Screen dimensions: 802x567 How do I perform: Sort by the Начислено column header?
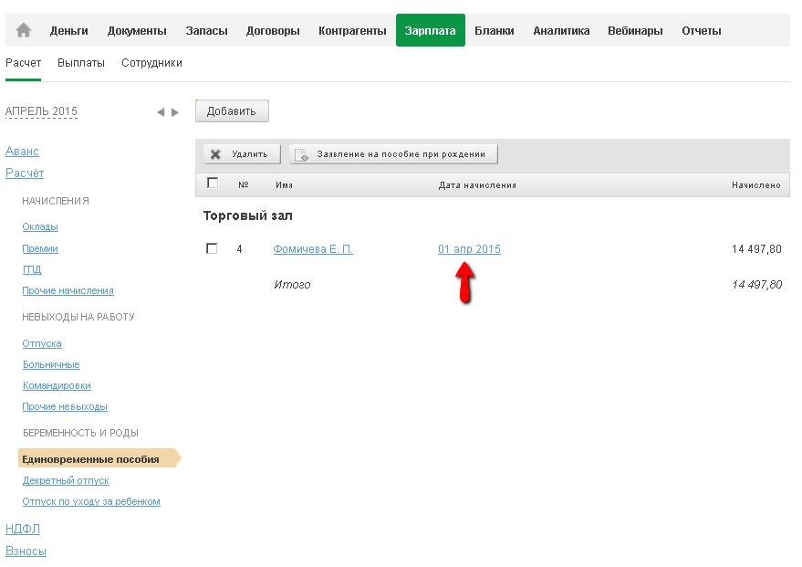tap(756, 184)
